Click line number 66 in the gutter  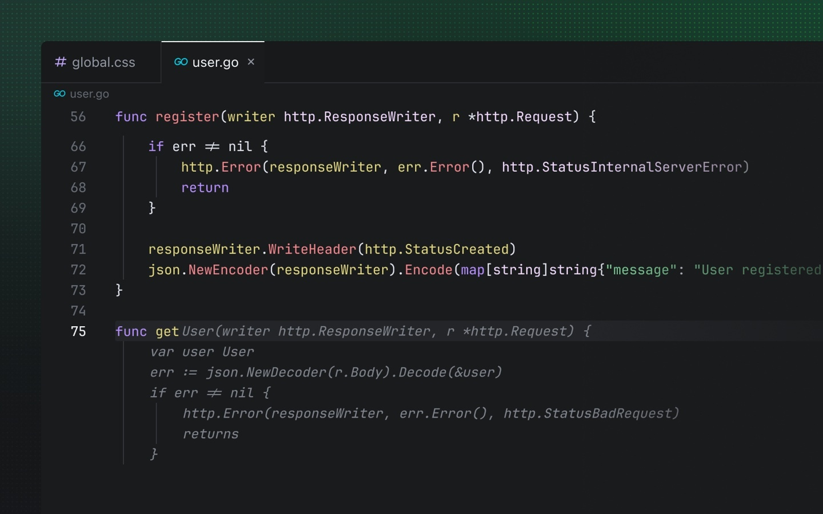tap(78, 147)
